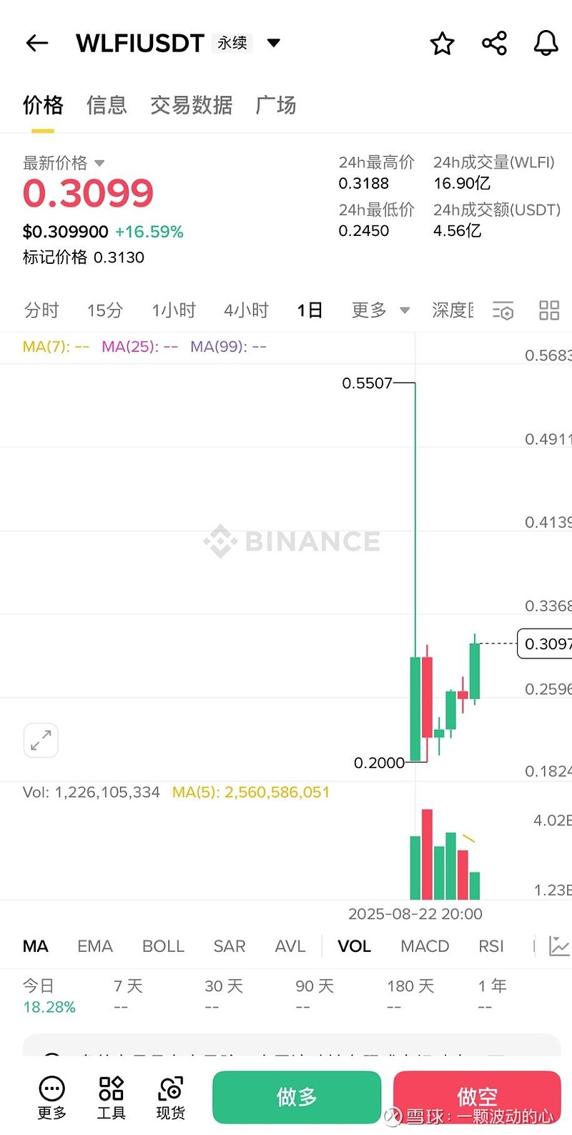572x1135 pixels.
Task: Open the 更多 timeframe dropdown
Action: point(380,310)
